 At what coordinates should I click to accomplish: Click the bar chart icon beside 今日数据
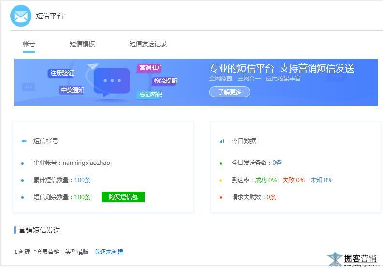(x=222, y=141)
